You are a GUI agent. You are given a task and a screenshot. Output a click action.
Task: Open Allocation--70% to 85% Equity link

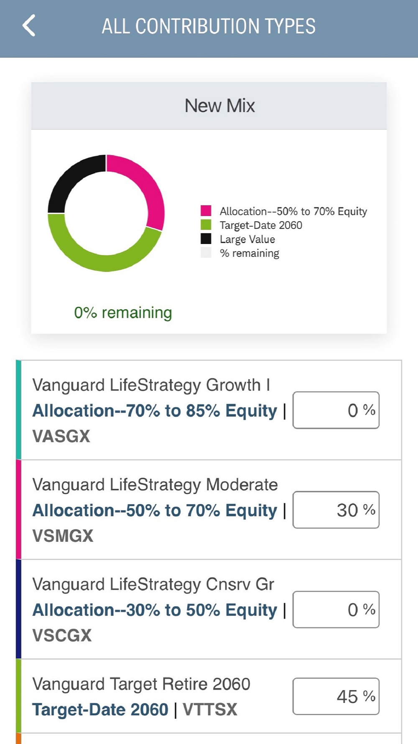pos(155,411)
